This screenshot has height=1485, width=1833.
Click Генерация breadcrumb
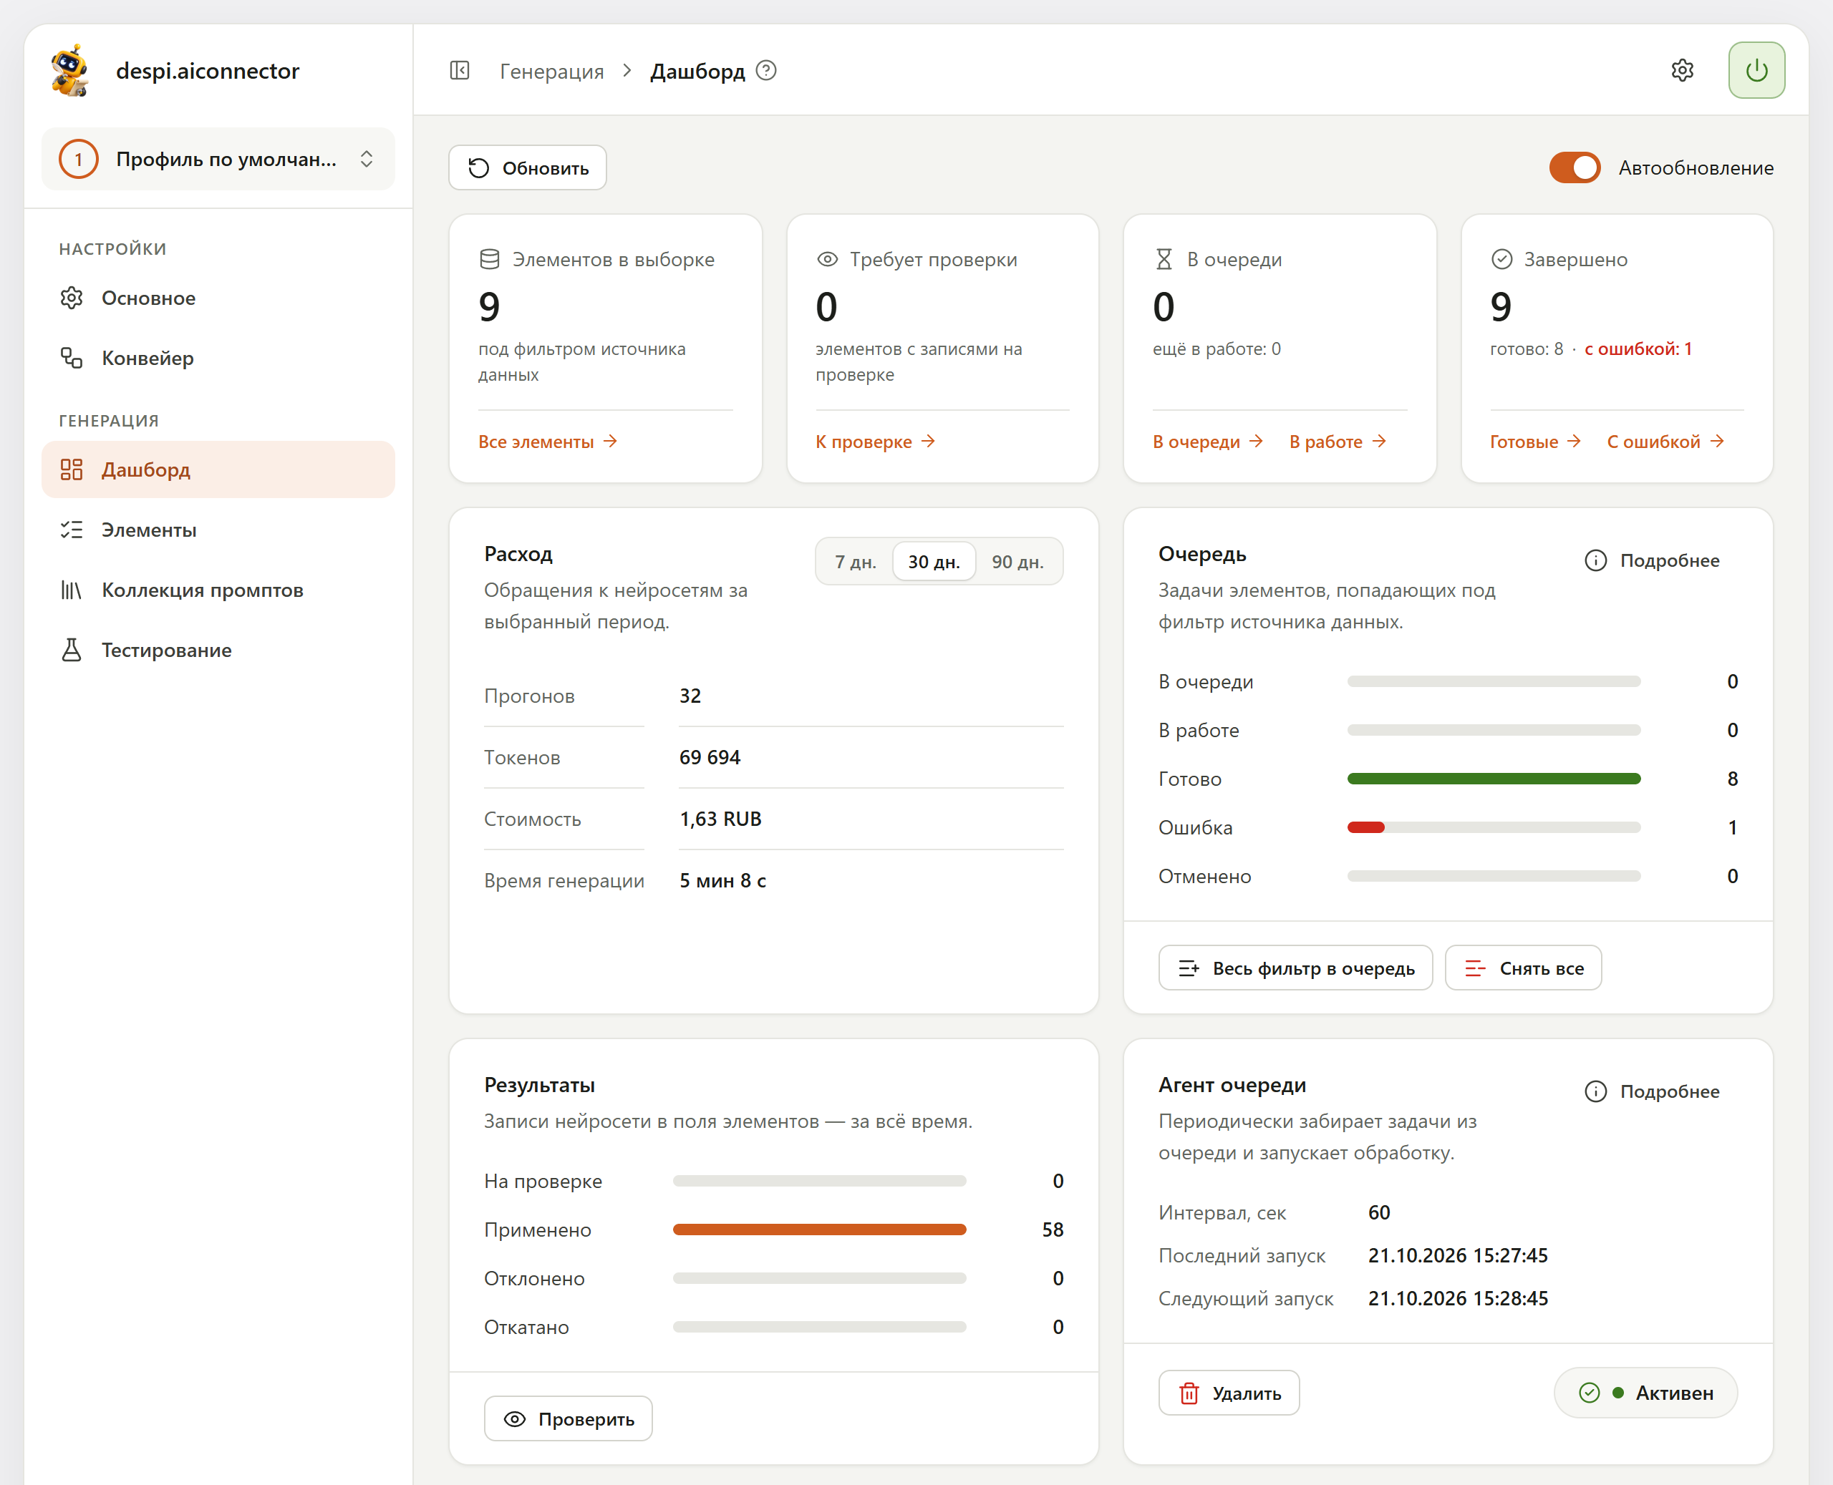(x=552, y=71)
